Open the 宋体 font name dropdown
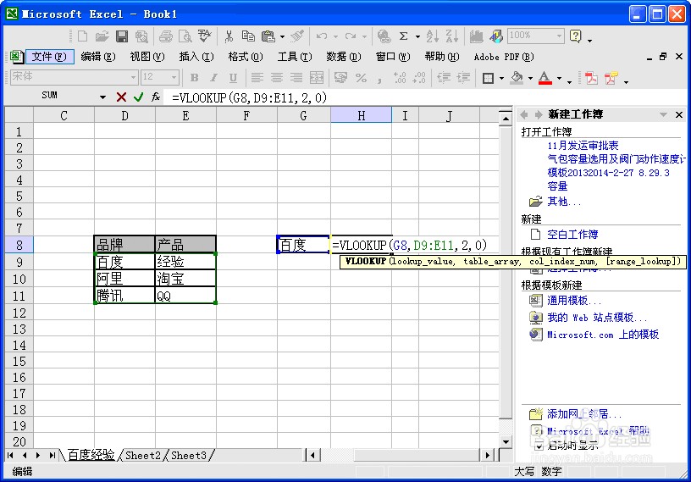Viewport: 691px width, 482px height. (134, 78)
